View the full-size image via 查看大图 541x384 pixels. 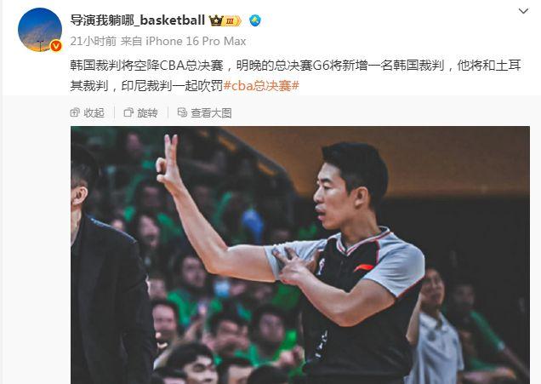point(211,113)
